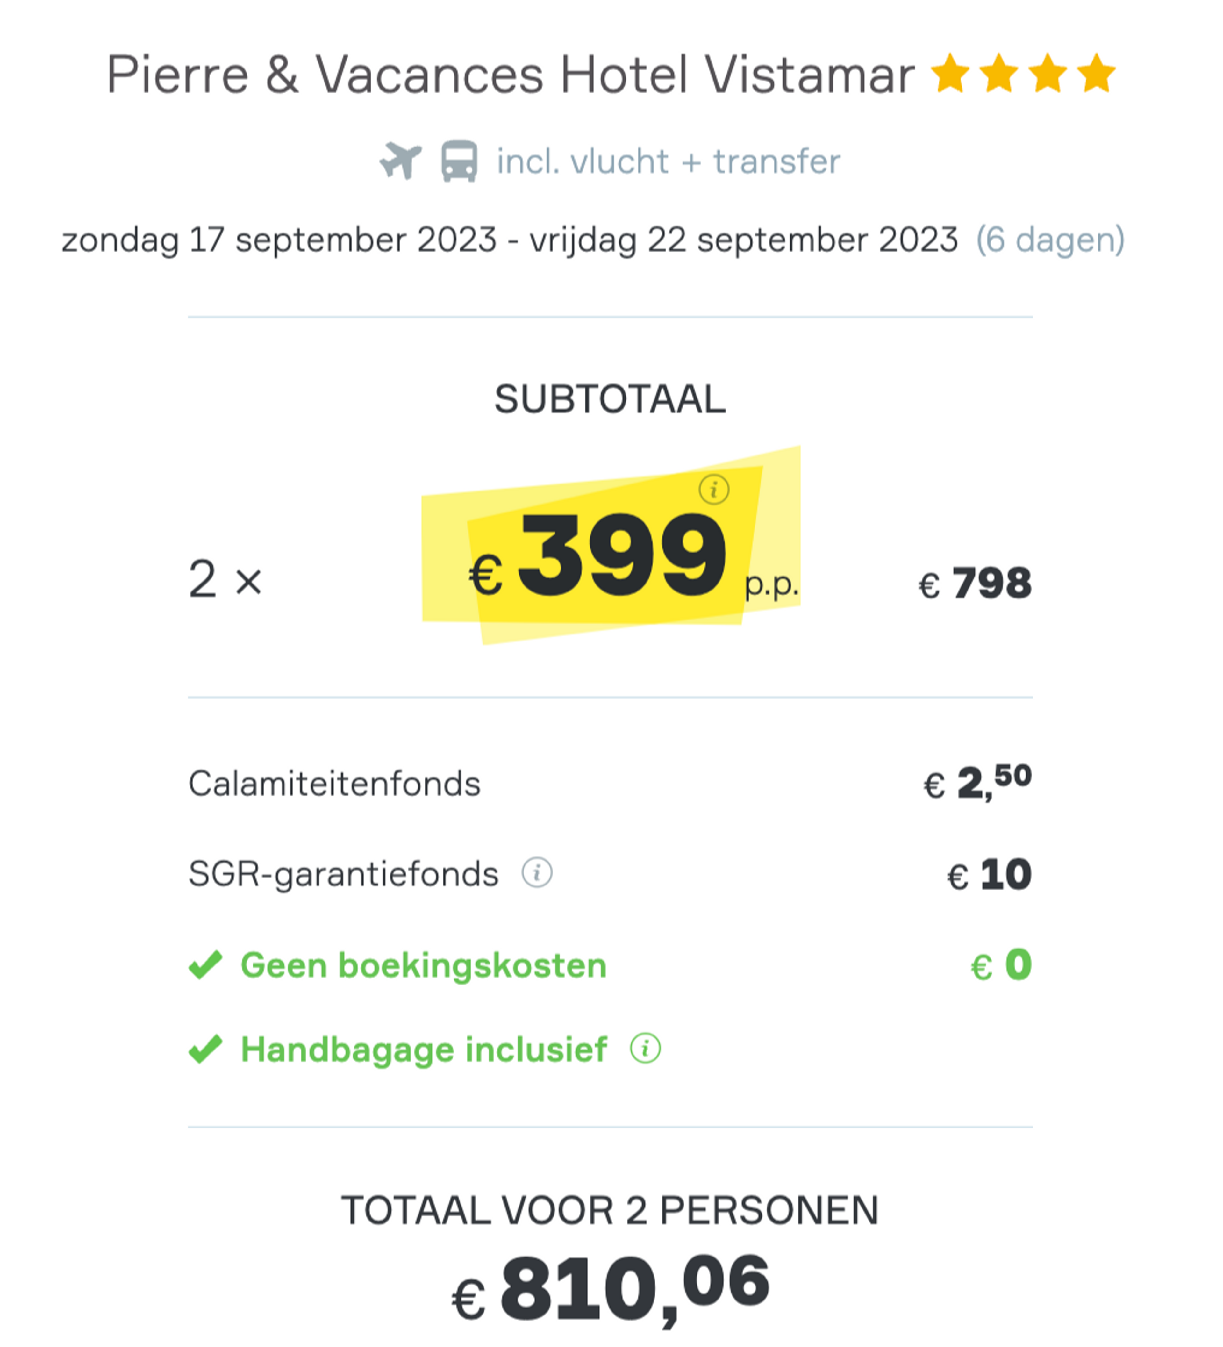
Task: Click the airplane flight icon
Action: pyautogui.click(x=401, y=161)
